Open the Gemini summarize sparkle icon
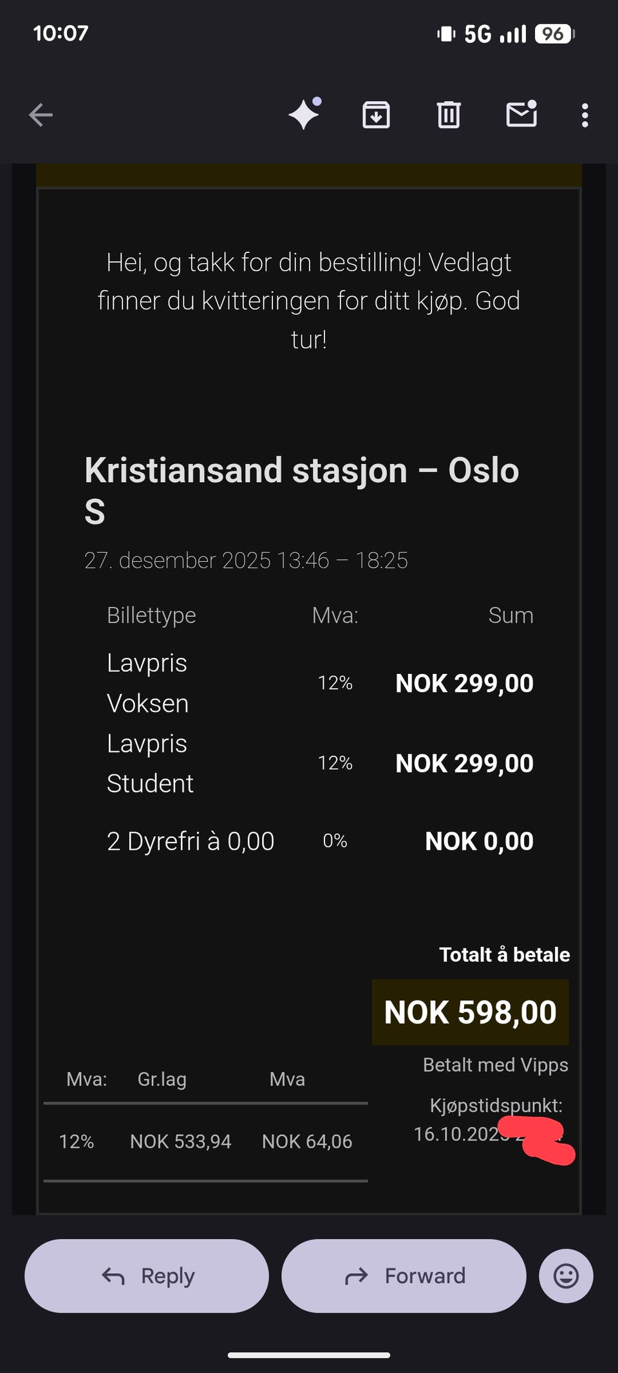The image size is (618, 1373). (304, 114)
